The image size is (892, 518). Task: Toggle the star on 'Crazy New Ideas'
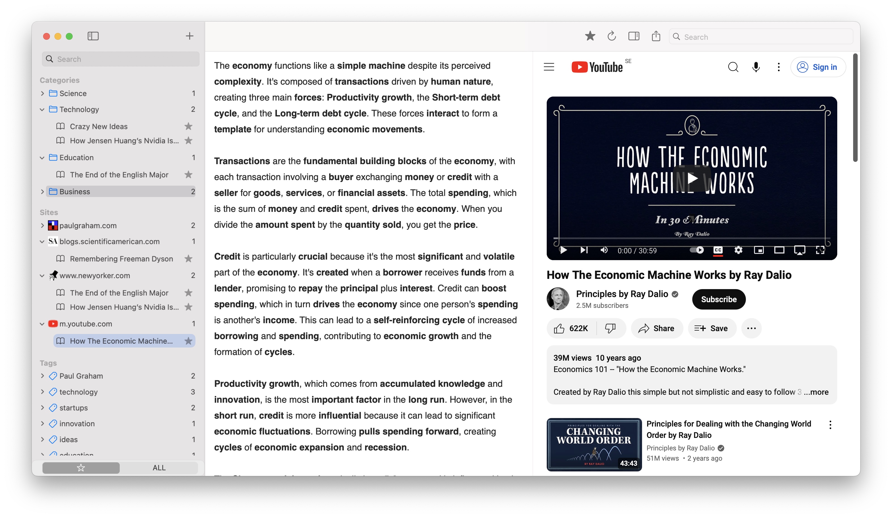(x=189, y=126)
